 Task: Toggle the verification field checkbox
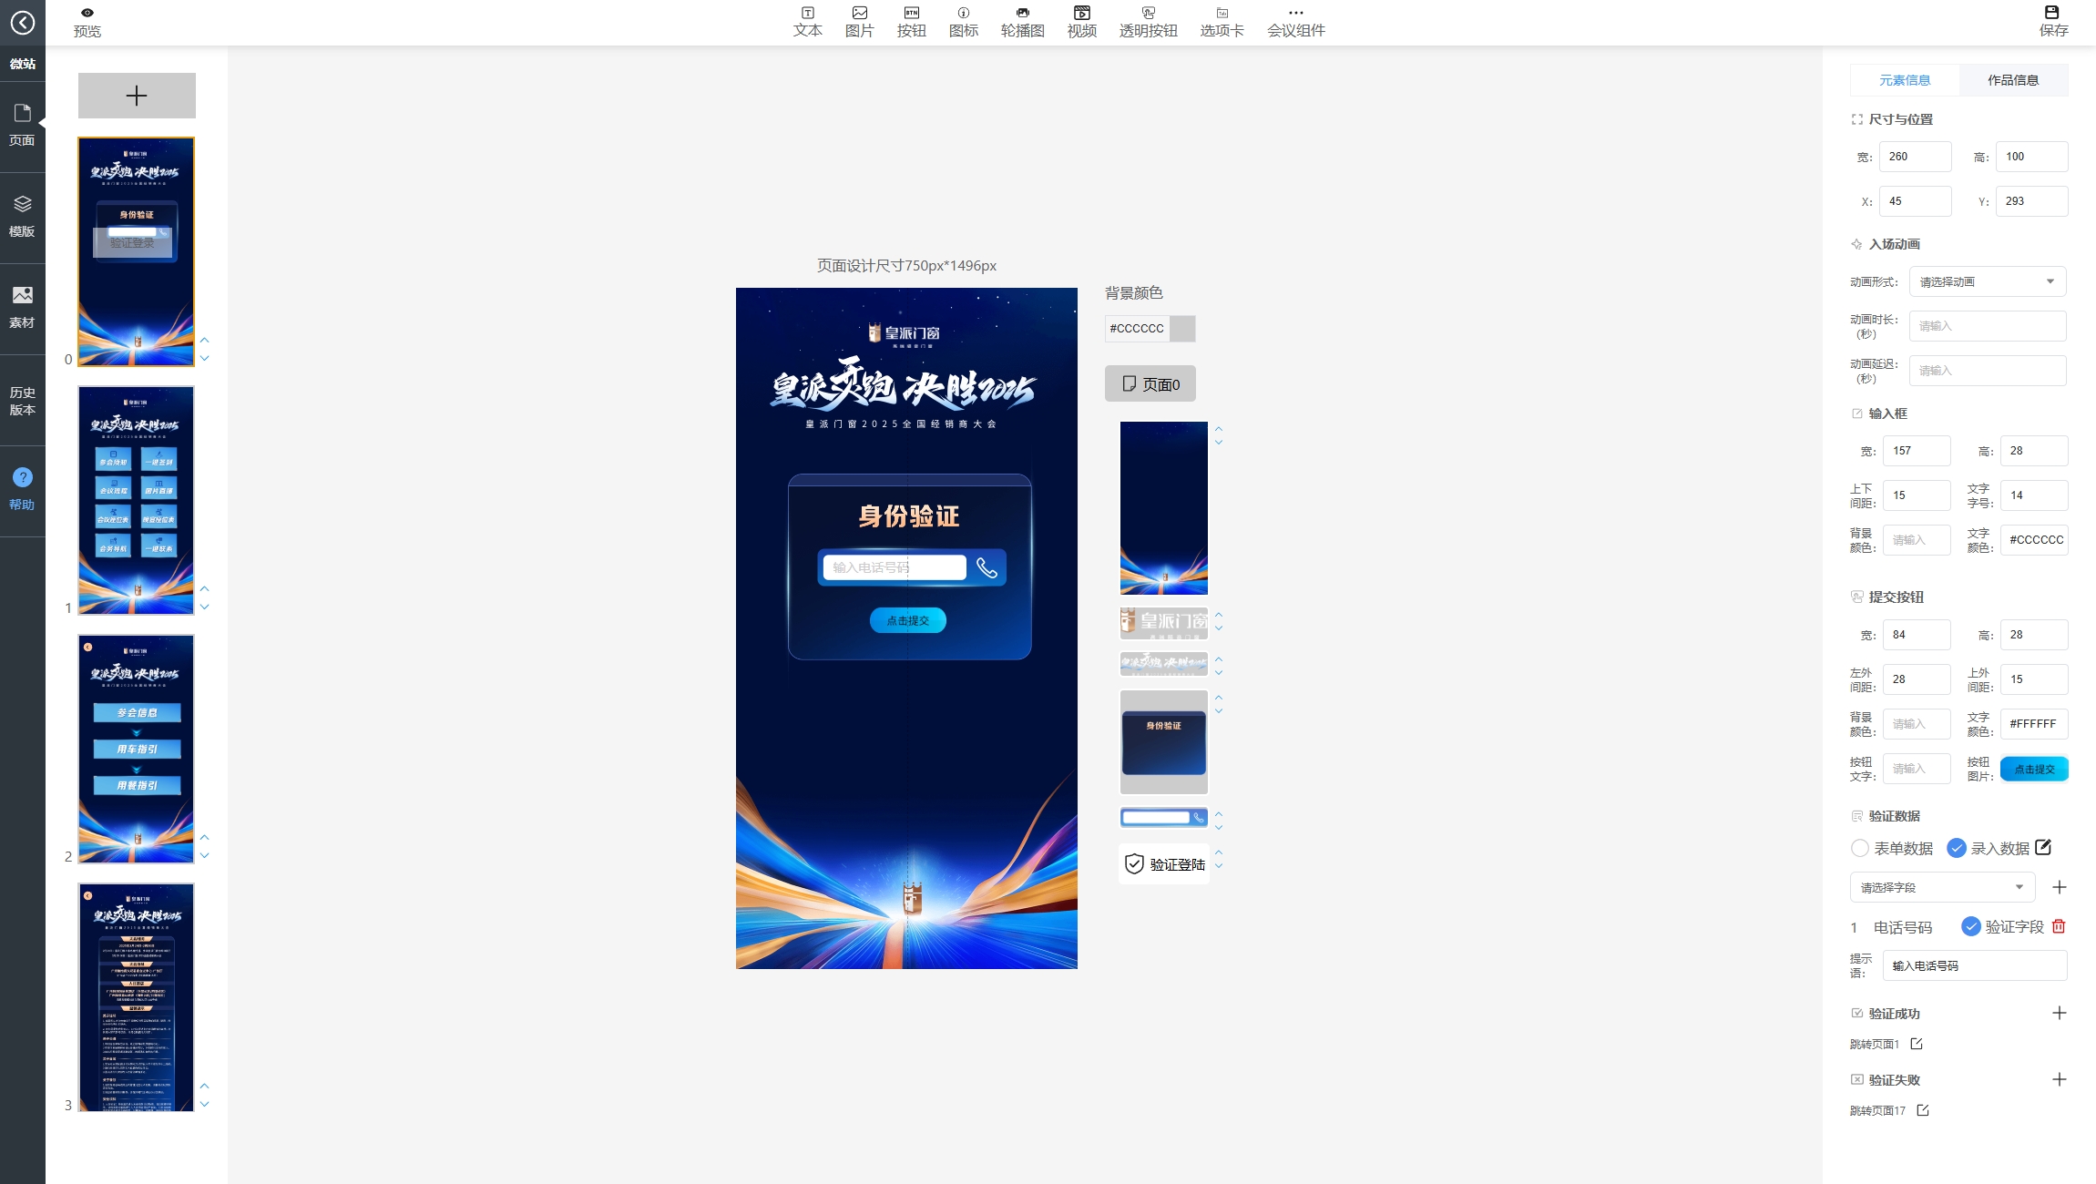[1970, 926]
